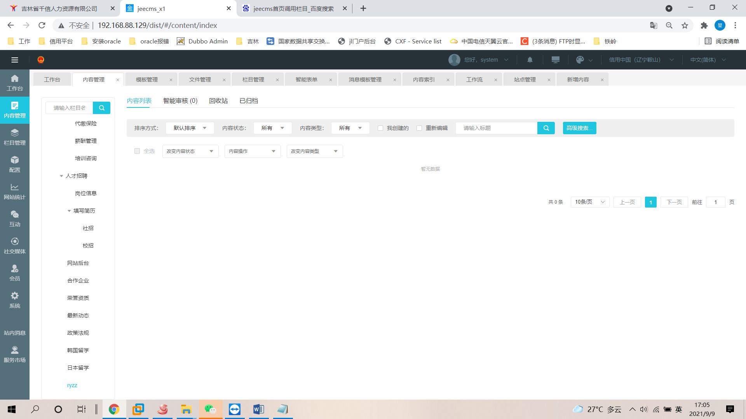Open 网站统计 chart icon in sidebar
Screen dimensions: 746x419
15,191
